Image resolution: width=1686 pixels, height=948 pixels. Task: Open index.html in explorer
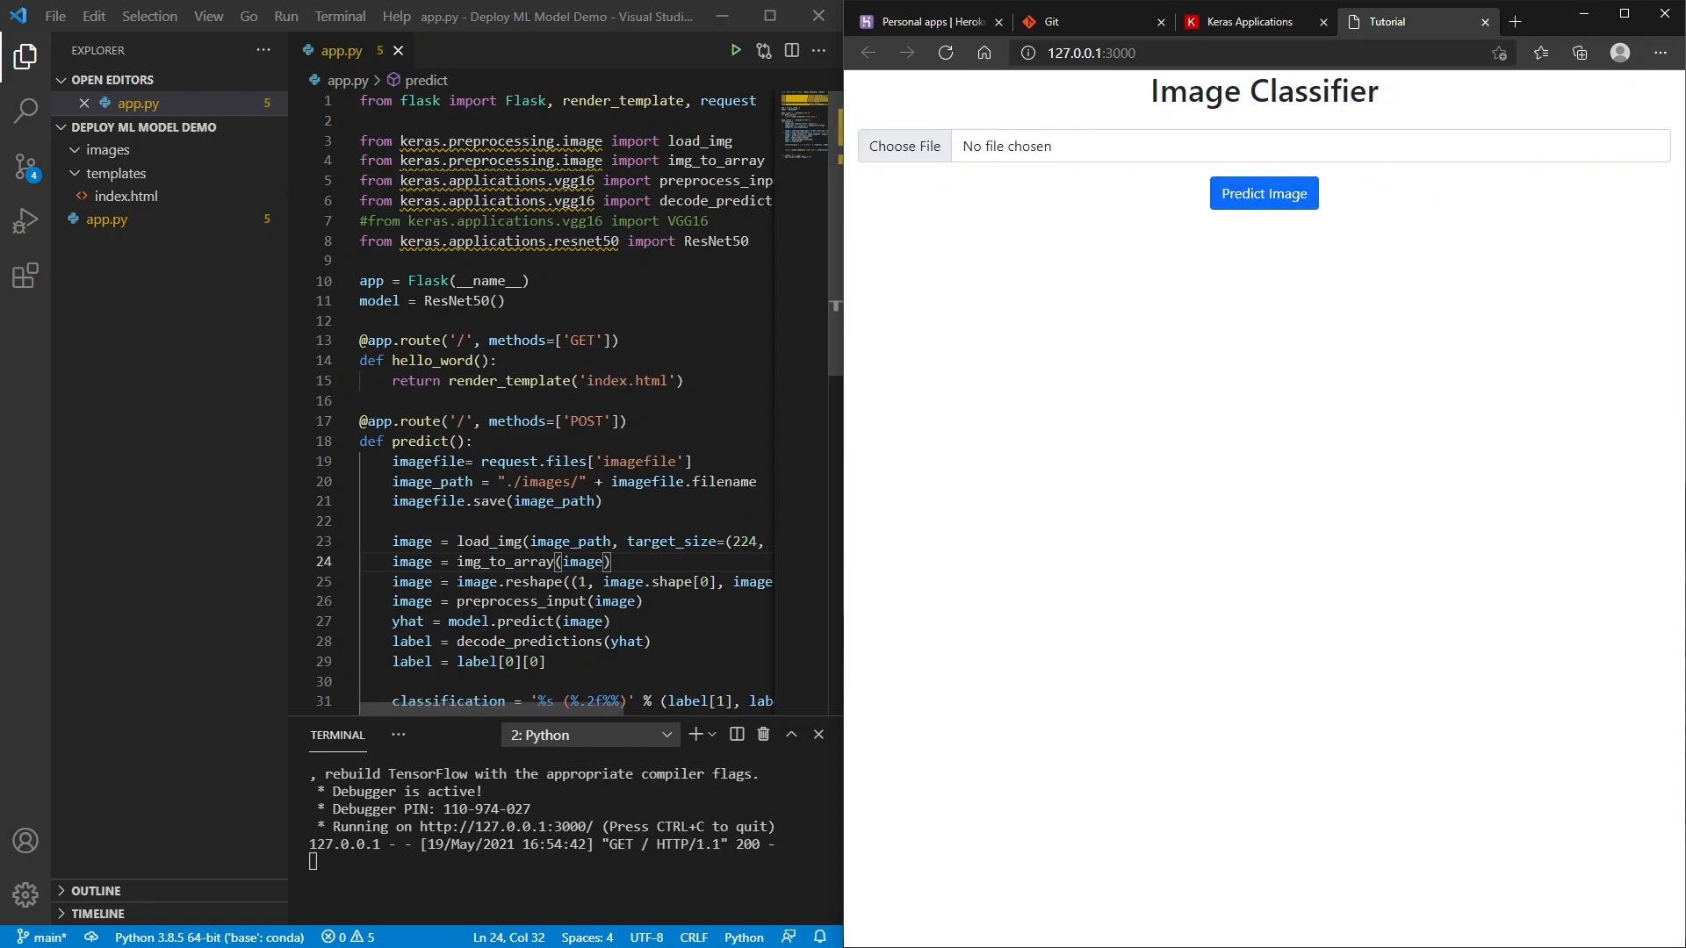126,197
